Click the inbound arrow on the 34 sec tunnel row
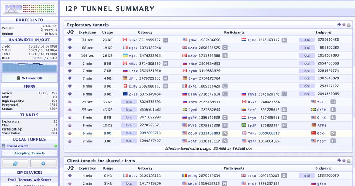 [70, 40]
